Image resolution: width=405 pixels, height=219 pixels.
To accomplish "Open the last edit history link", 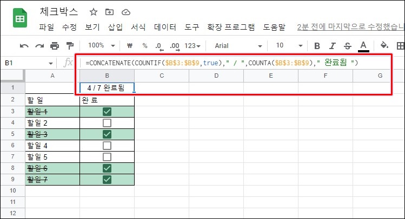I will pos(350,27).
